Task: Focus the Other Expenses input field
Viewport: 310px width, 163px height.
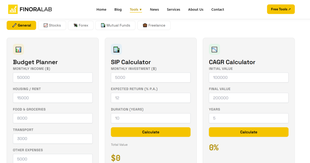Action: click(53, 158)
